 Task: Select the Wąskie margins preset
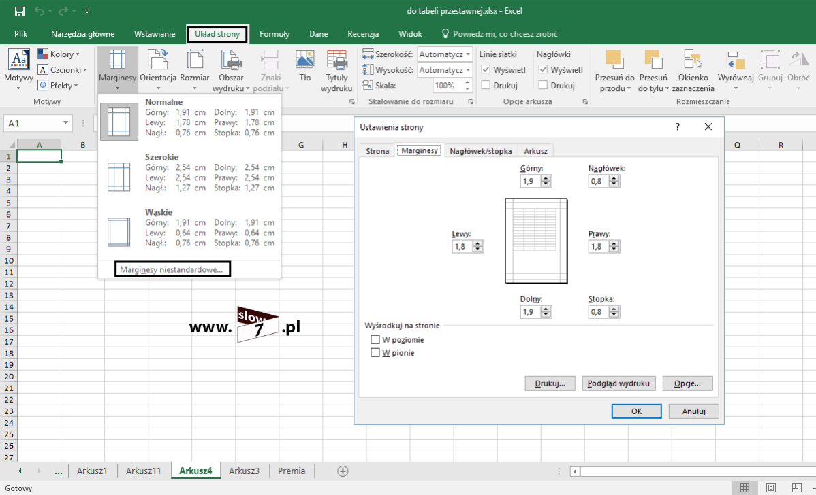189,232
